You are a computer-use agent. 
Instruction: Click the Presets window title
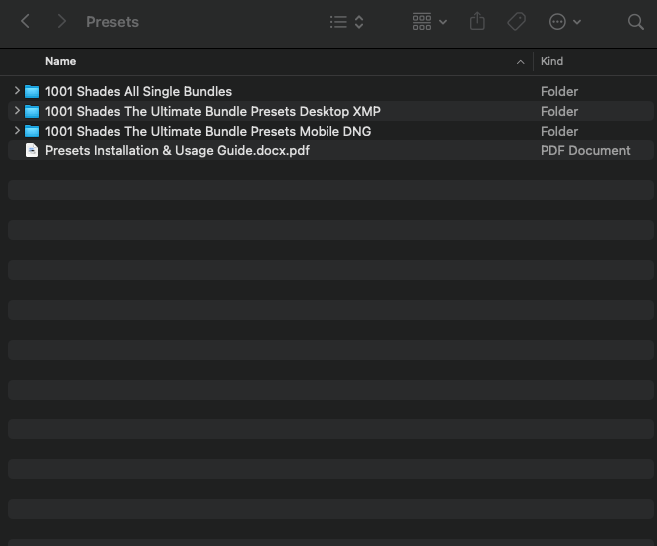click(x=112, y=21)
